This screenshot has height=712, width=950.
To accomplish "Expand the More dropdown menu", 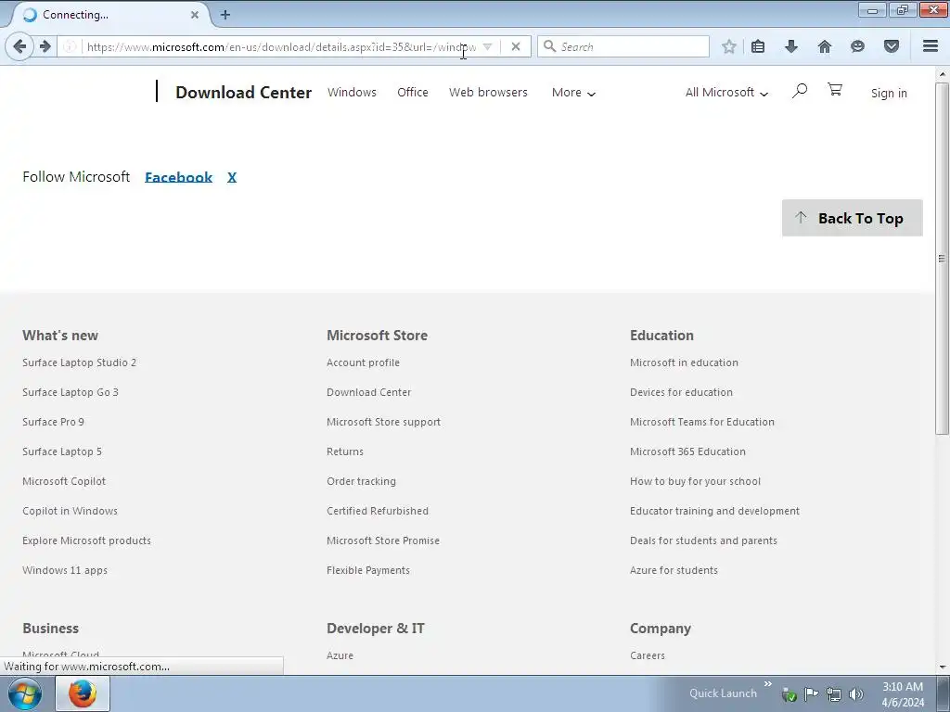I will click(573, 93).
